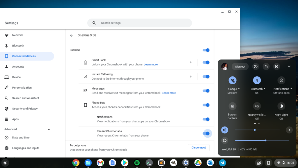
Task: Turn on Night Light
Action: pyautogui.click(x=281, y=106)
